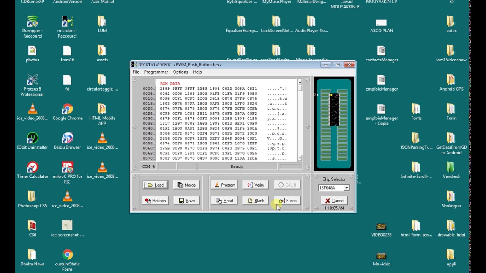
Task: Select the microbrn - Raccourci shortcut icon
Action: tap(67, 27)
